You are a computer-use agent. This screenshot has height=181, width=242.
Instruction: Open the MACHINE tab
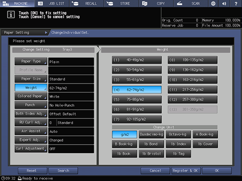pos(17,3)
